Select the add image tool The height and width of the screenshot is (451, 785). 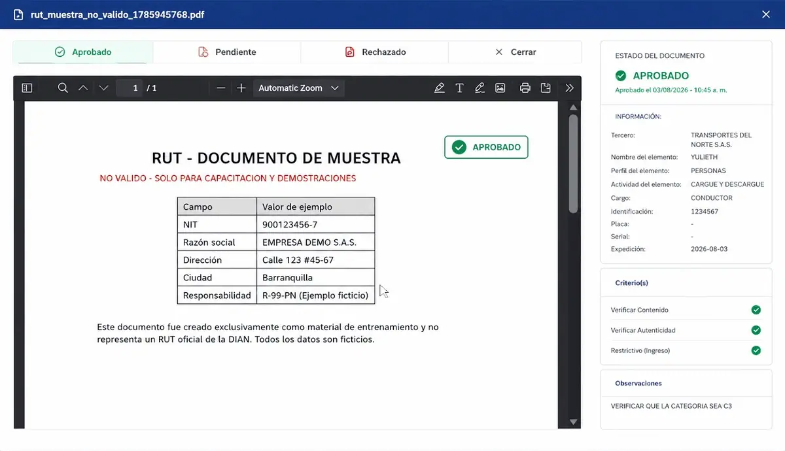(500, 88)
